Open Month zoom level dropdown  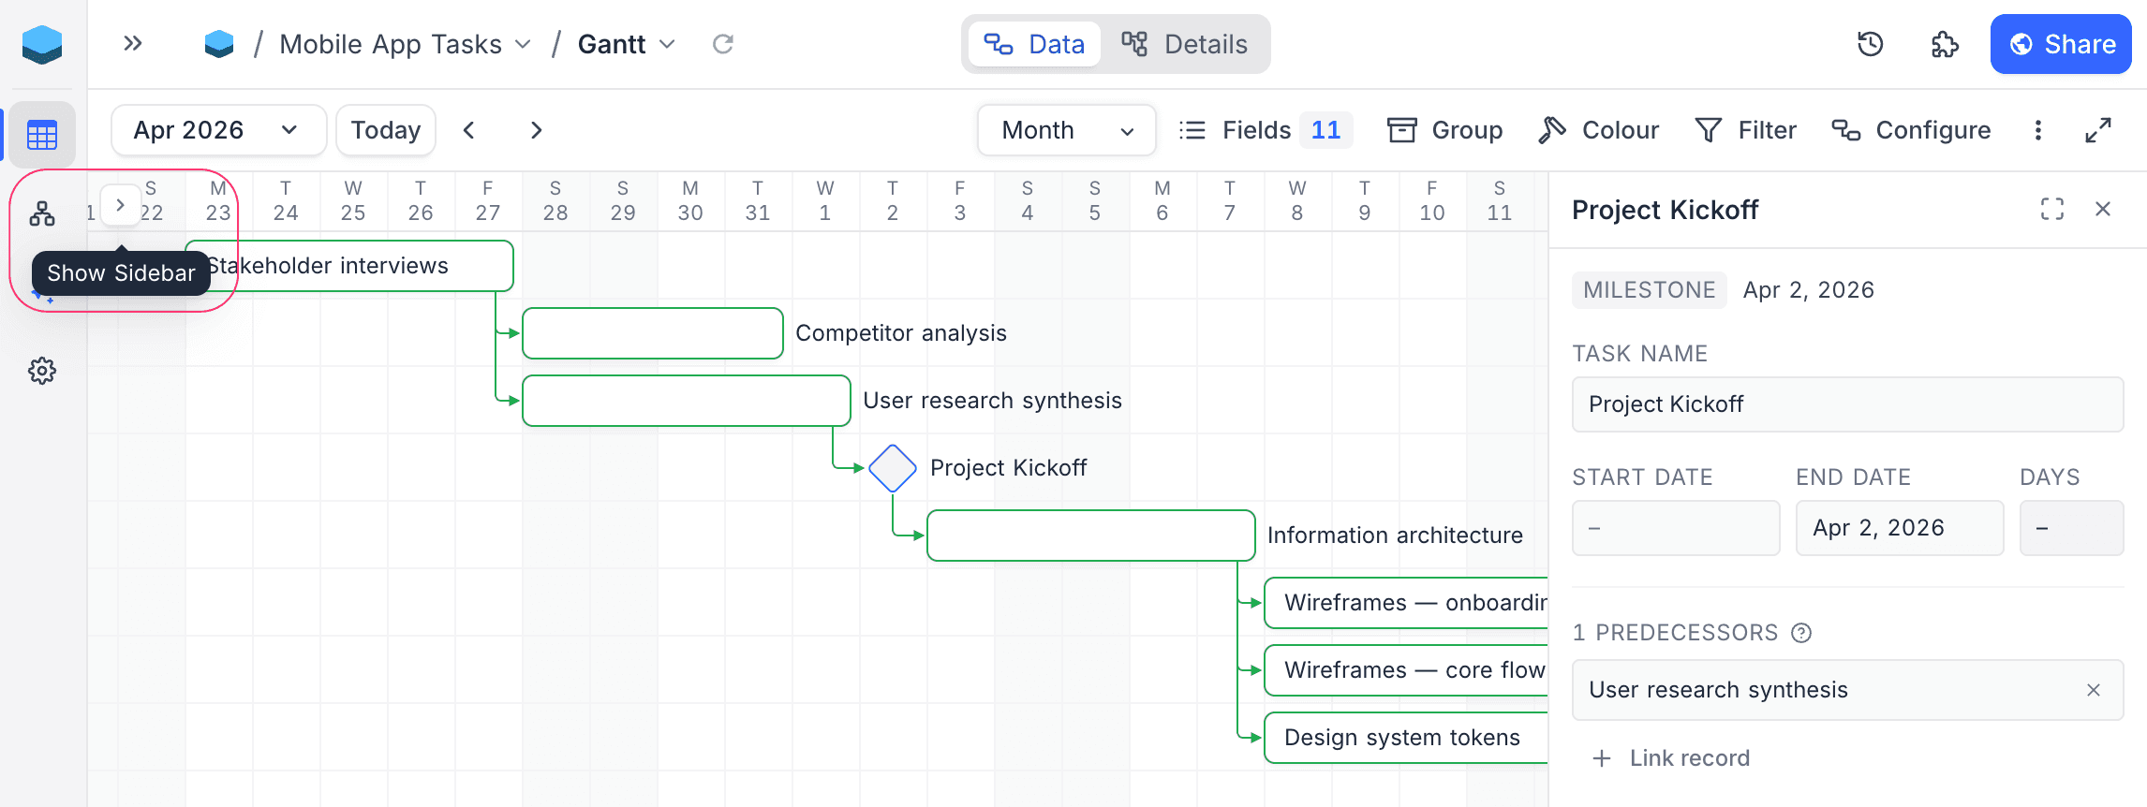1067,130
